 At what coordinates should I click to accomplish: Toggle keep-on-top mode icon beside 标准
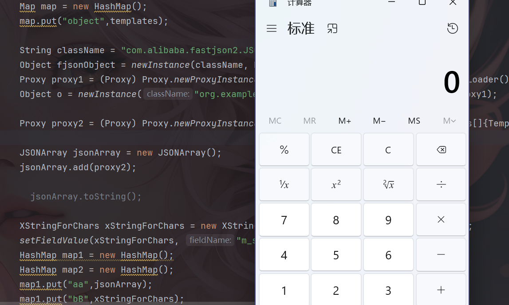point(332,28)
